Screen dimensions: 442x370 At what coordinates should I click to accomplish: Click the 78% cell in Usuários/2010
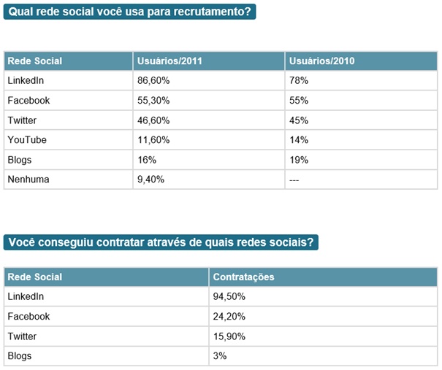tap(299, 81)
